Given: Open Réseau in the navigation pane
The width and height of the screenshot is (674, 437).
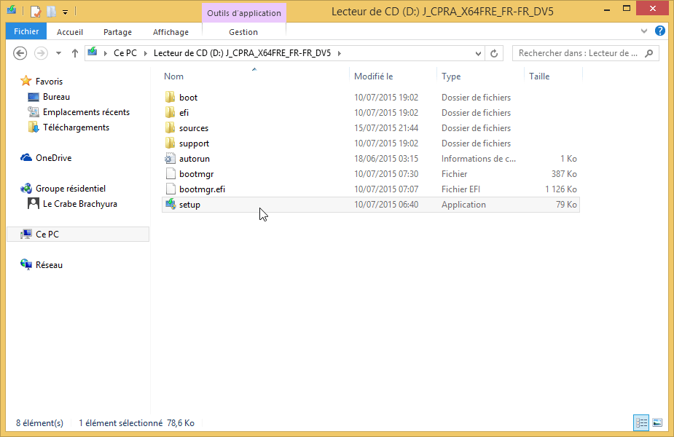Looking at the screenshot, I should pos(49,265).
